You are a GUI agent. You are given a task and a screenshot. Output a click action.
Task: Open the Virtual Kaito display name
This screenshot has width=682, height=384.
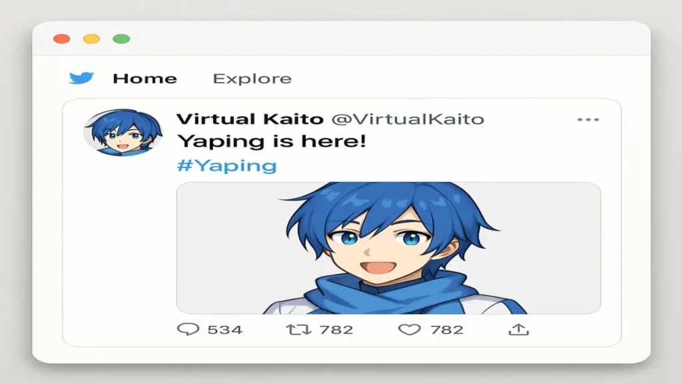(250, 119)
